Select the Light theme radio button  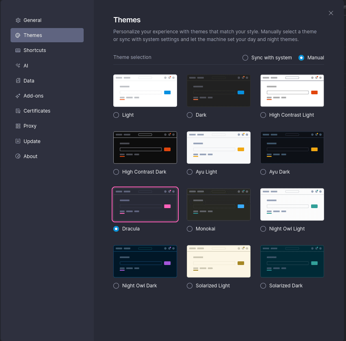(x=116, y=115)
